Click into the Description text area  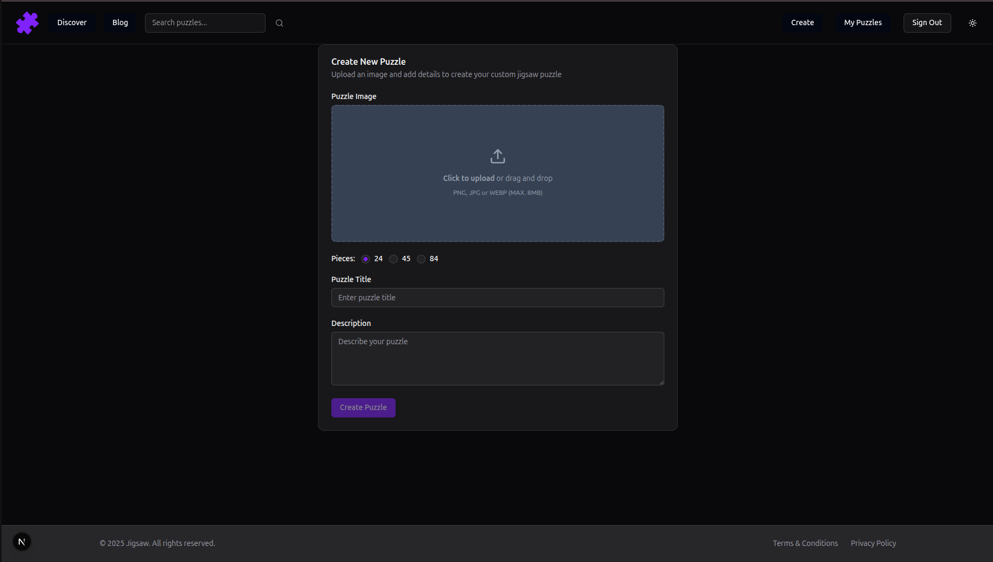pos(497,359)
